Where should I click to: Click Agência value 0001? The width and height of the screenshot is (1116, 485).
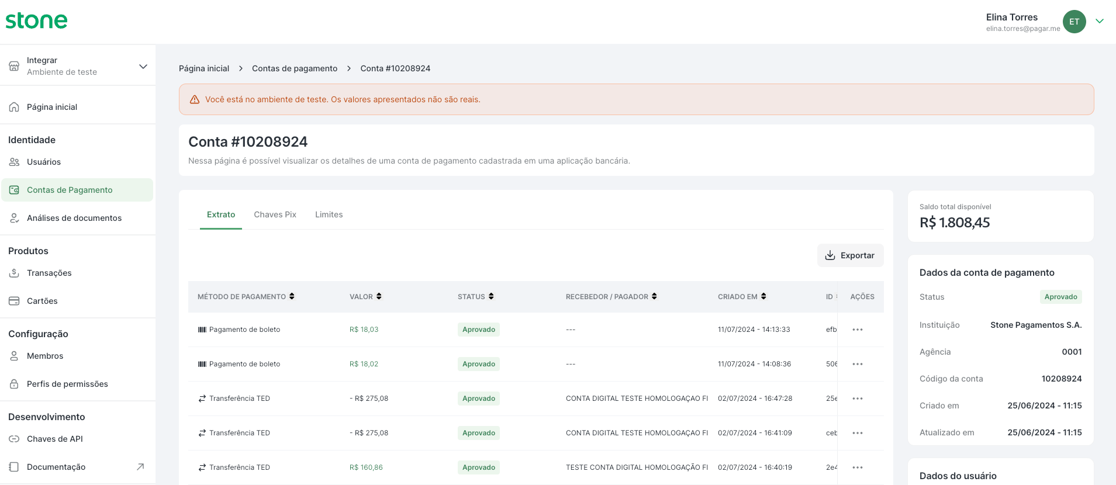click(x=1072, y=352)
